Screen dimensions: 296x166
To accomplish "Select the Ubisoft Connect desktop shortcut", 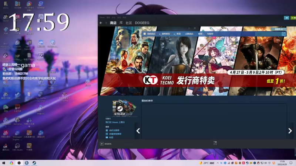I will (17, 45).
